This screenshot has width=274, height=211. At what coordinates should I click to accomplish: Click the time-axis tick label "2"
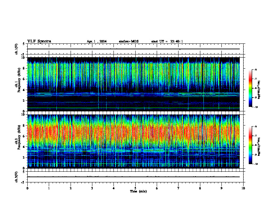(x=71, y=188)
